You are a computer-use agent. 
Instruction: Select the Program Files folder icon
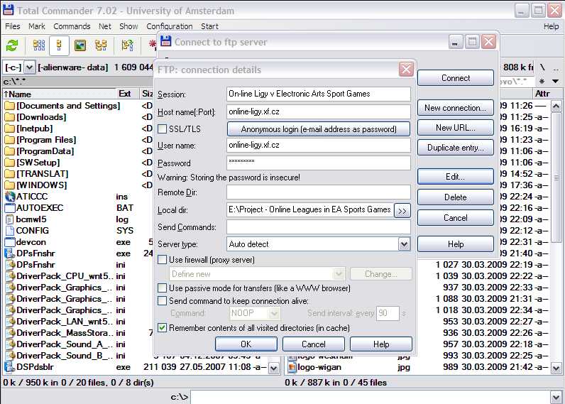[x=9, y=140]
